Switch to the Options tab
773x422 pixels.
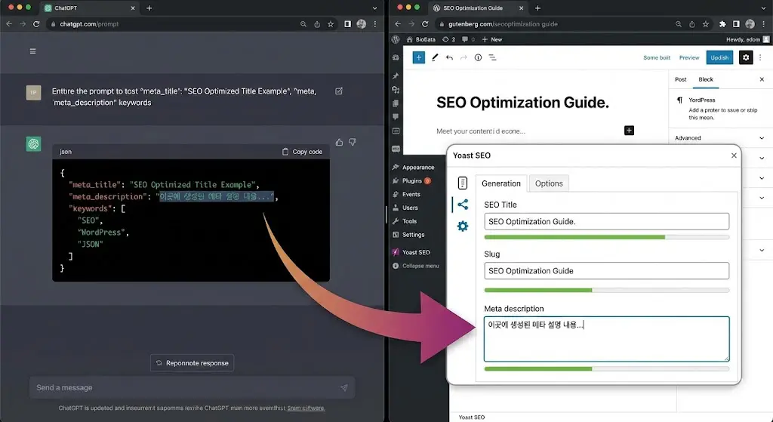pos(549,183)
